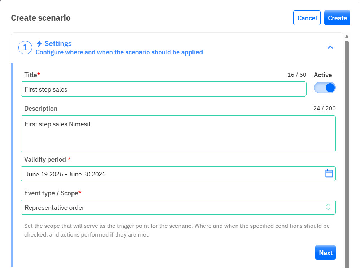Click into the Description text area

pyautogui.click(x=178, y=134)
